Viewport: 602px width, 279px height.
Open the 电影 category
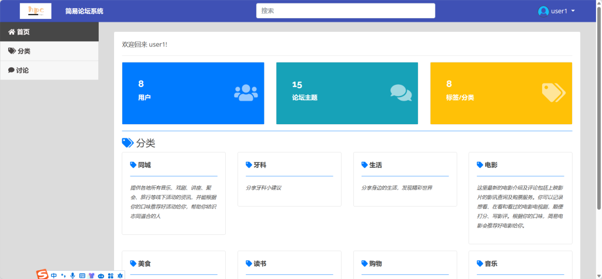491,165
